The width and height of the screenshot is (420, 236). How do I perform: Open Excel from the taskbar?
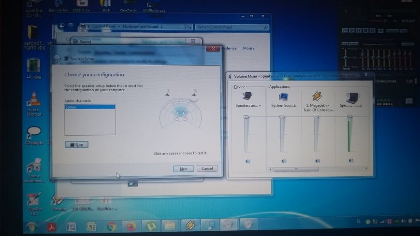[x=91, y=227]
